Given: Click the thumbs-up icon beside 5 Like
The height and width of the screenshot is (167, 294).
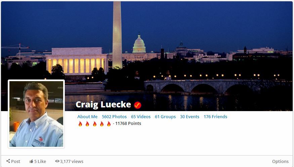Looking at the screenshot, I should [x=31, y=161].
